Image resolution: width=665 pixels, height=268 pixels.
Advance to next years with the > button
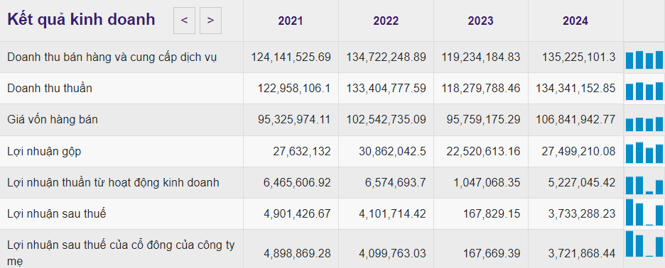tap(210, 21)
